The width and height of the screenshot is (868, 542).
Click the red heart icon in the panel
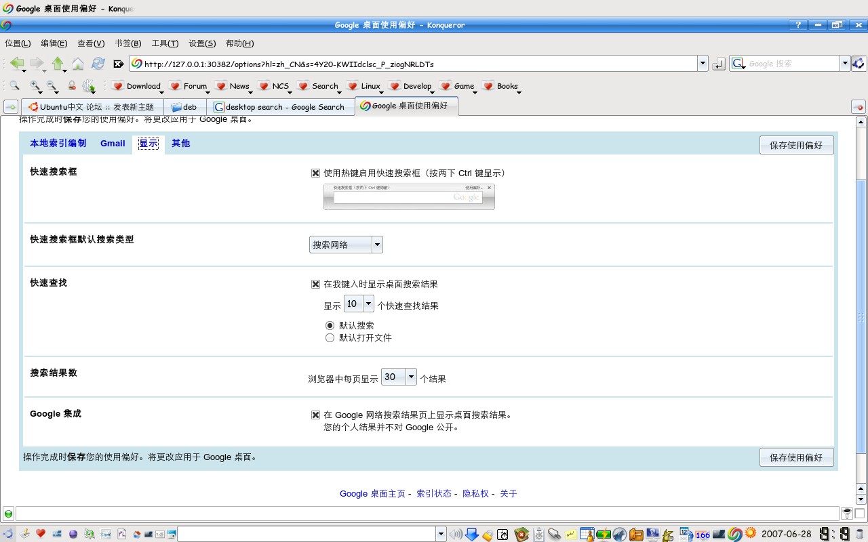[x=41, y=534]
